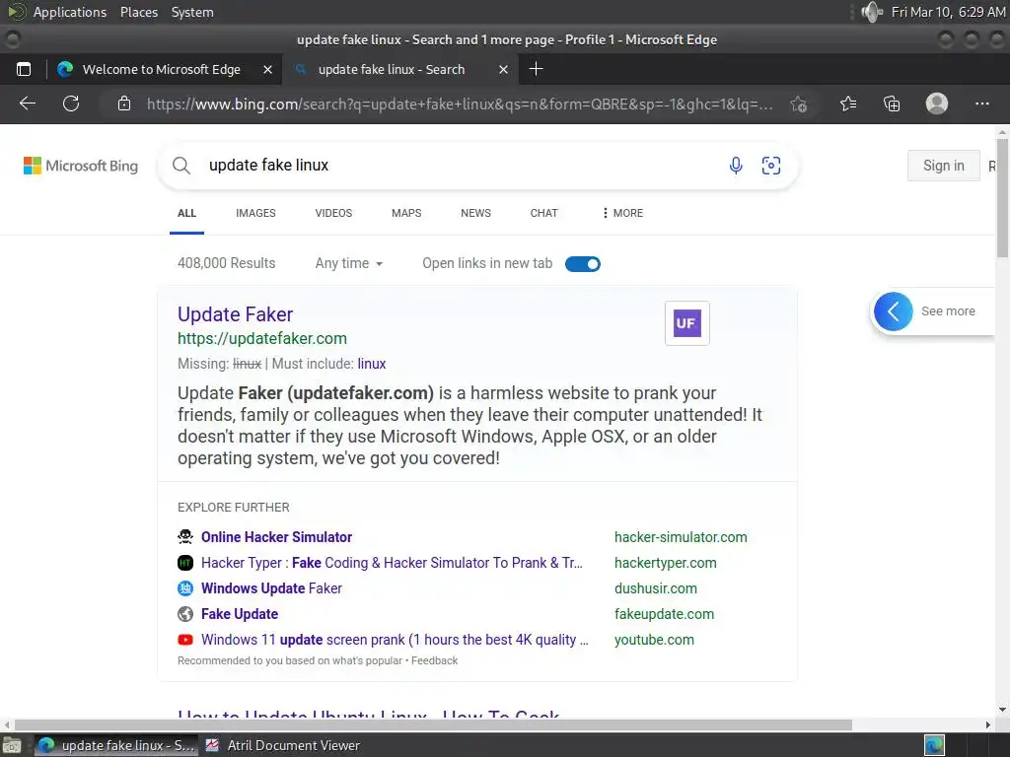The width and height of the screenshot is (1010, 757).
Task: Expand the MORE search categories menu
Action: pos(622,213)
